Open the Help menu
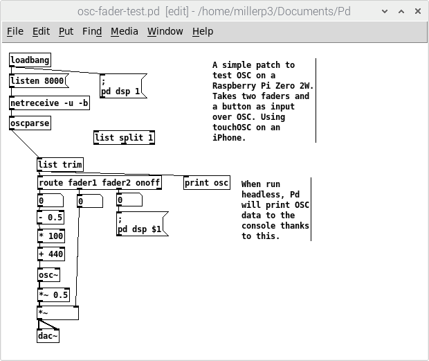 (x=203, y=31)
